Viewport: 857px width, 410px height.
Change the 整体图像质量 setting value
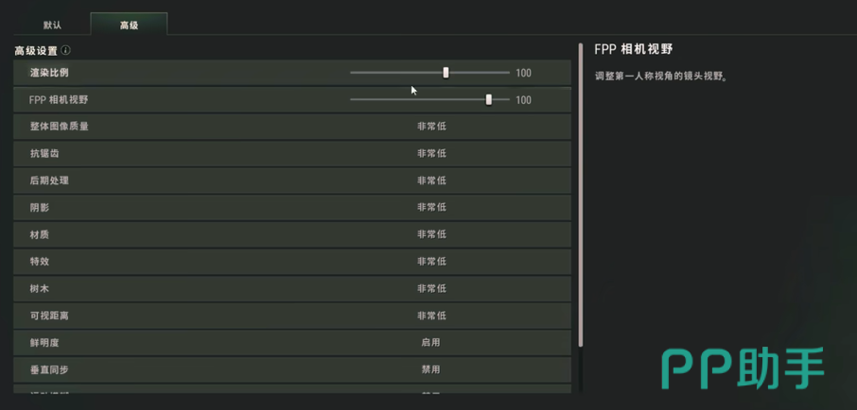[x=430, y=127]
